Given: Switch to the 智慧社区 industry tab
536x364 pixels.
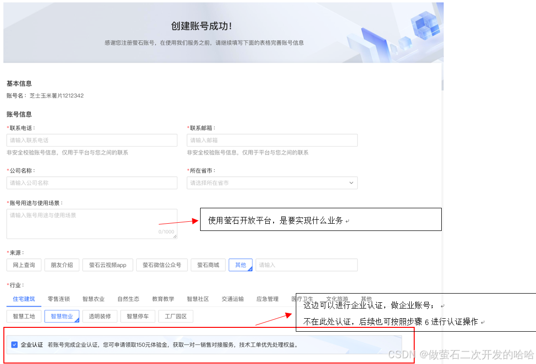Looking at the screenshot, I should [198, 299].
